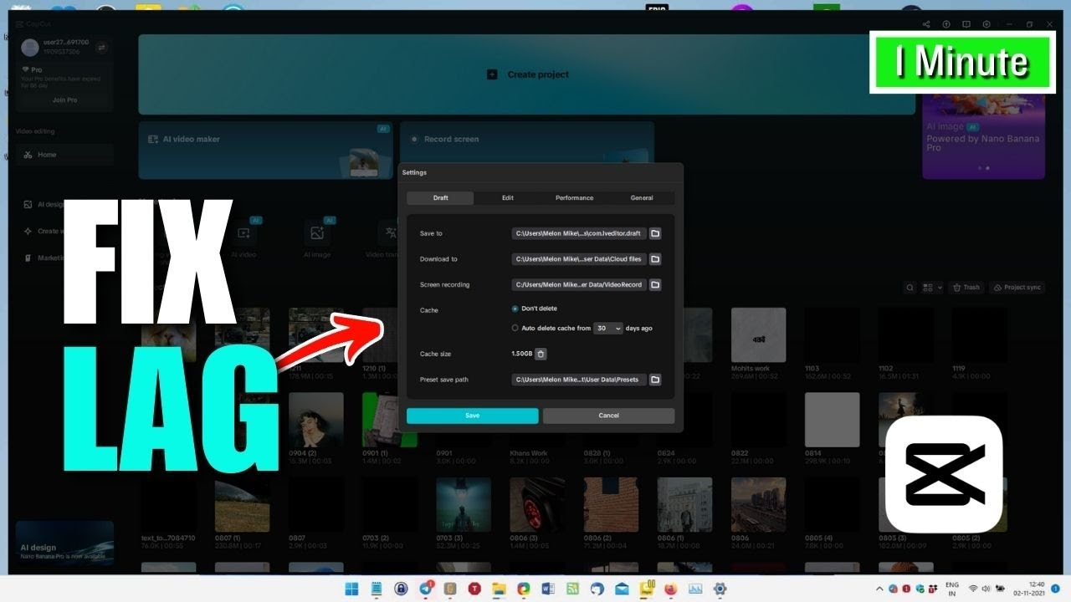Open the 1103 project thumbnail
This screenshot has width=1071, height=602.
click(x=832, y=334)
